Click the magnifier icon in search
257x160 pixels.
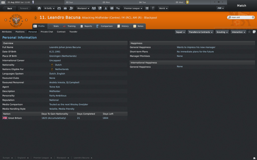click(x=230, y=17)
